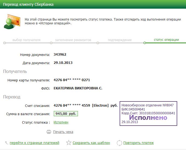Click the Перевод section heading
The height and width of the screenshot is (153, 186).
[12, 97]
